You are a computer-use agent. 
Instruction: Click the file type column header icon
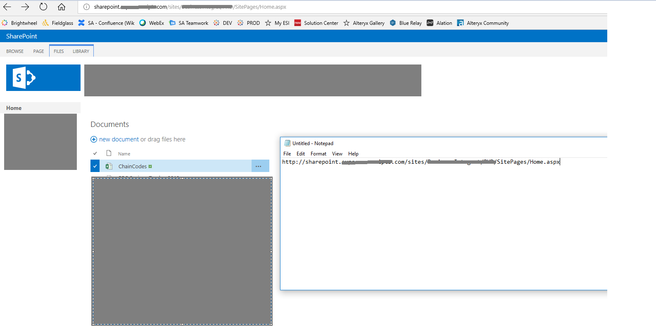click(109, 153)
